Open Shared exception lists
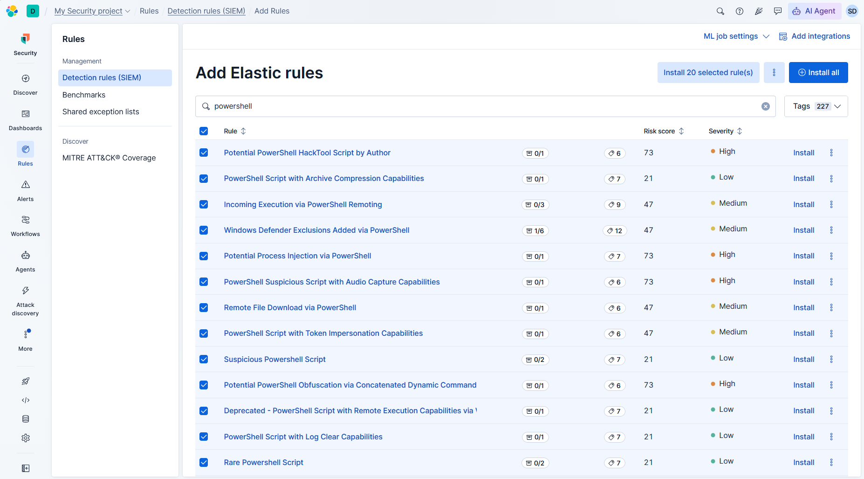Image resolution: width=864 pixels, height=479 pixels. coord(101,111)
